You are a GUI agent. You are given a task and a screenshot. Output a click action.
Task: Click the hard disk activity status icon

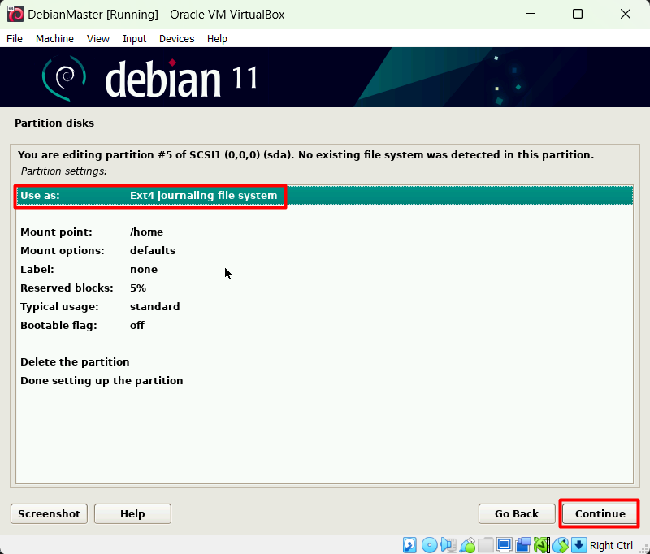[409, 545]
